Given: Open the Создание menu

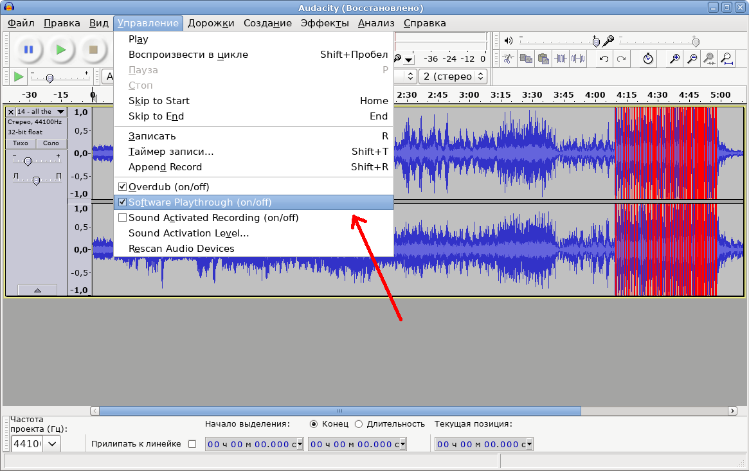Looking at the screenshot, I should coord(267,23).
